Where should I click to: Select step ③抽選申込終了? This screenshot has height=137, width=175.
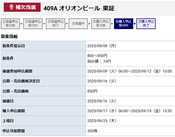(55, 24)
